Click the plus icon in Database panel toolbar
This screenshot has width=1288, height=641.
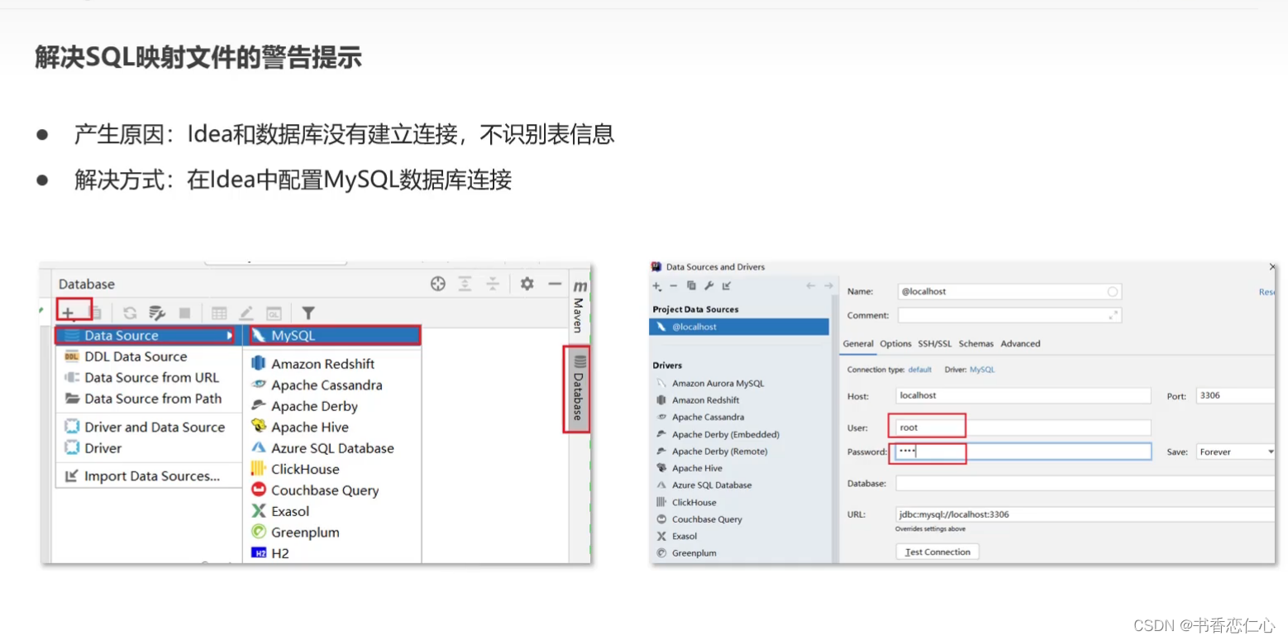click(69, 313)
